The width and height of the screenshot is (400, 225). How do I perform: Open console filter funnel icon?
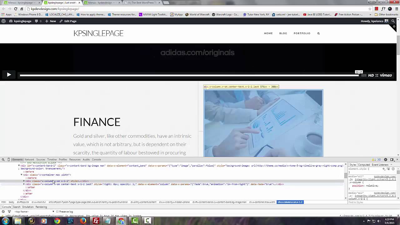(9, 212)
